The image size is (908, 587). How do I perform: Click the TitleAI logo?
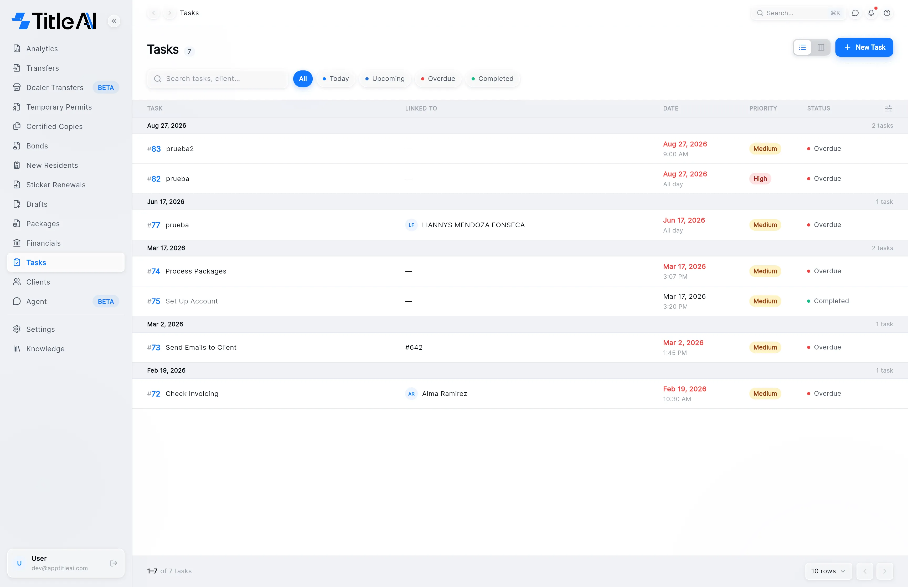[x=54, y=21]
